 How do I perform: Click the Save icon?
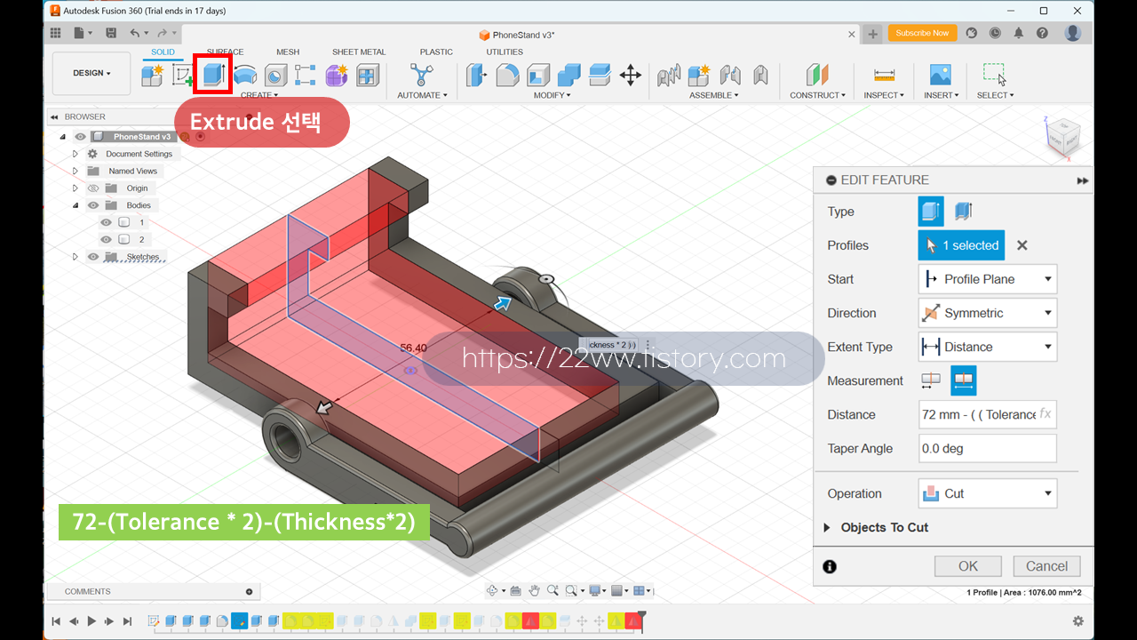pos(111,33)
